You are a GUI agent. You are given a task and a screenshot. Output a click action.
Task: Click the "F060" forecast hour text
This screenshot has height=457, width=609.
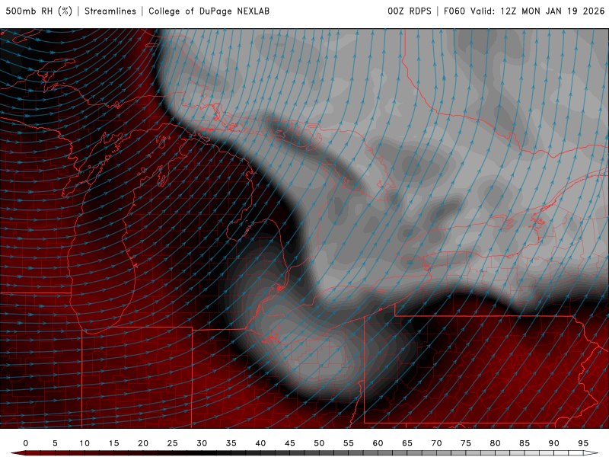click(x=454, y=11)
